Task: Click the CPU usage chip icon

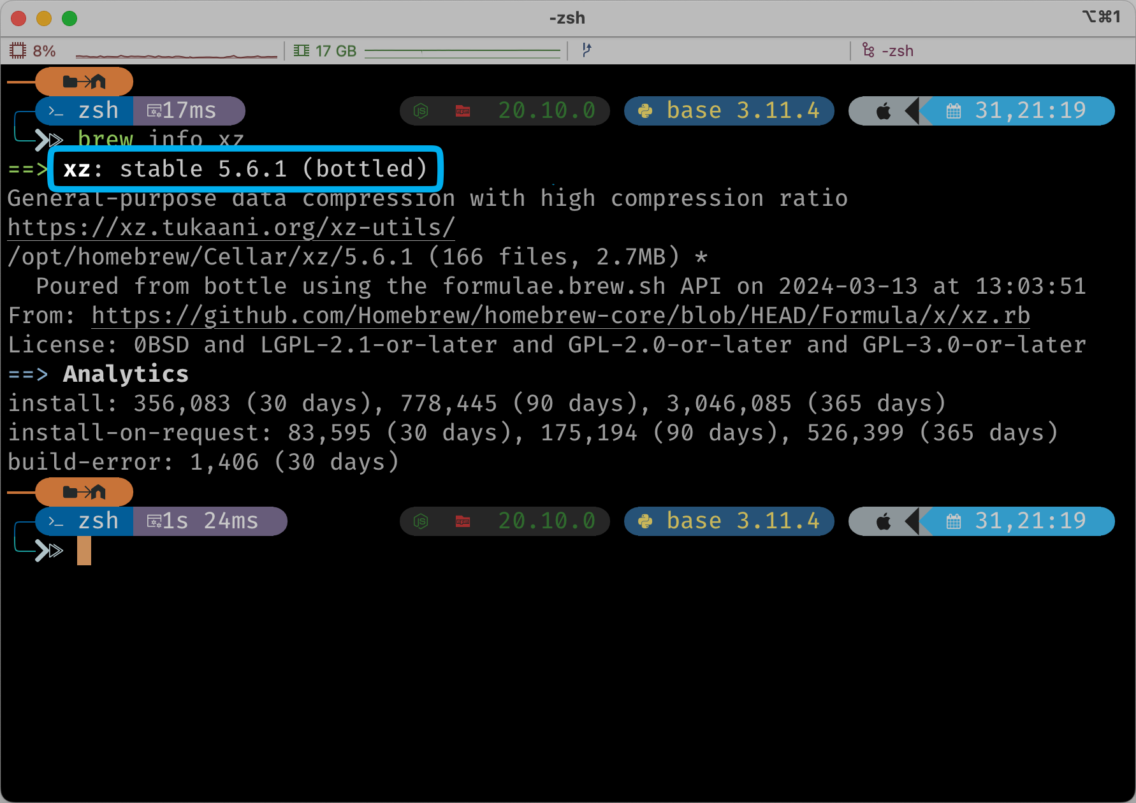Action: [x=18, y=50]
